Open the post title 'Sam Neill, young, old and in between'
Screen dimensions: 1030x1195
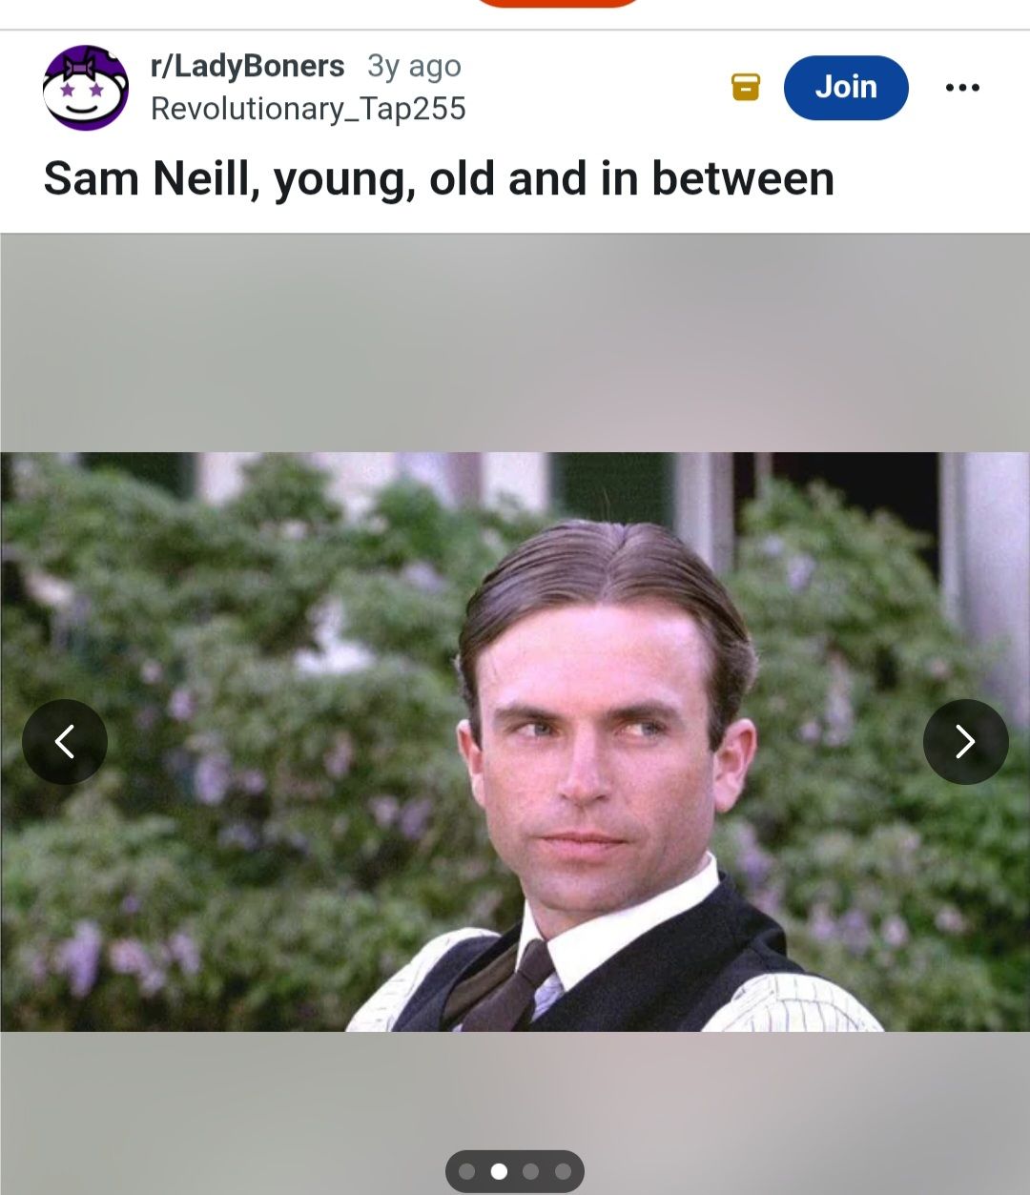click(439, 179)
